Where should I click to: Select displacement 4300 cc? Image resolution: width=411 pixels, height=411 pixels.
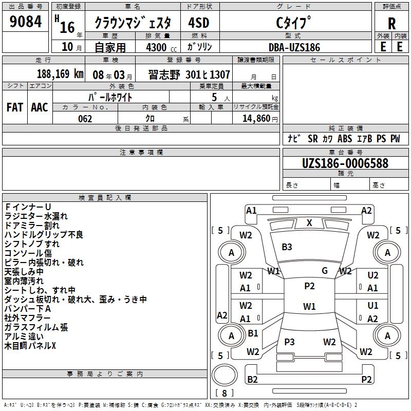click(x=161, y=47)
